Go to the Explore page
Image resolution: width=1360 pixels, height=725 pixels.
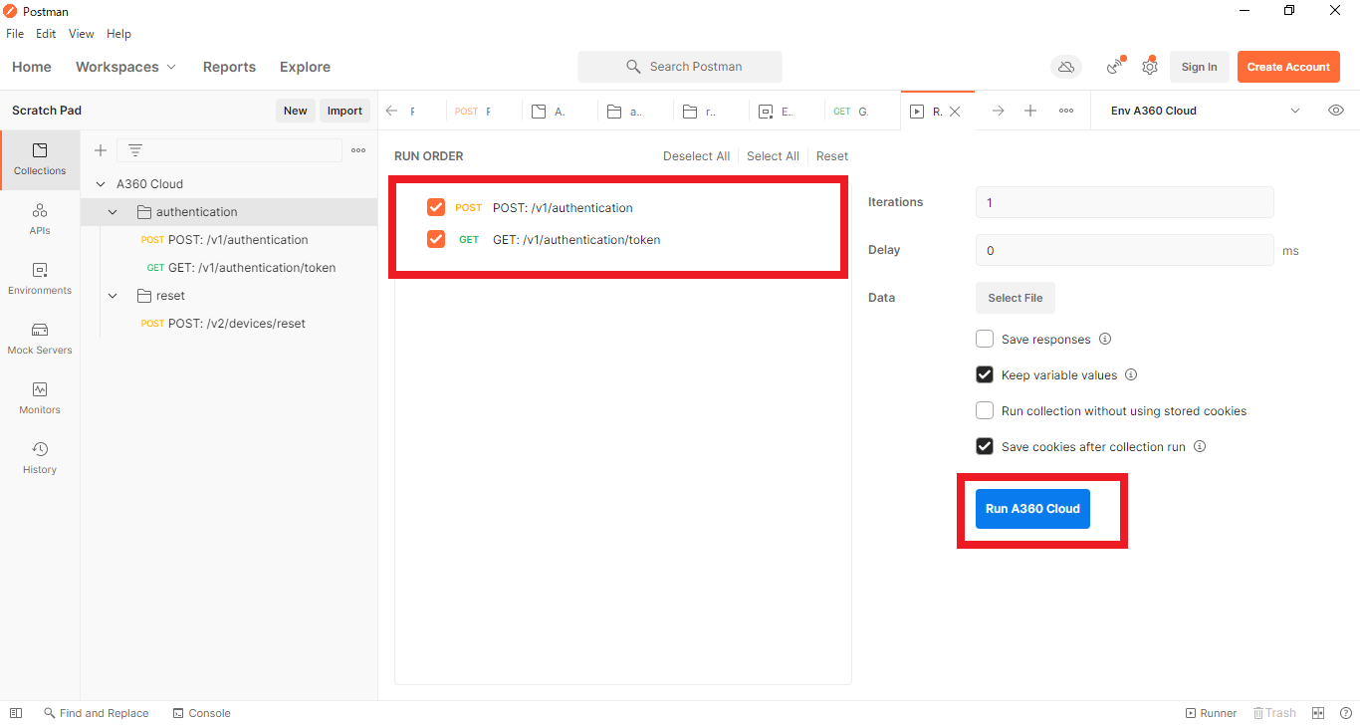pos(305,67)
